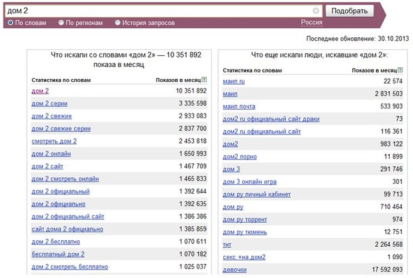Open the "дом 3 онлайн игра" link
This screenshot has width=413, height=278.
point(250,182)
